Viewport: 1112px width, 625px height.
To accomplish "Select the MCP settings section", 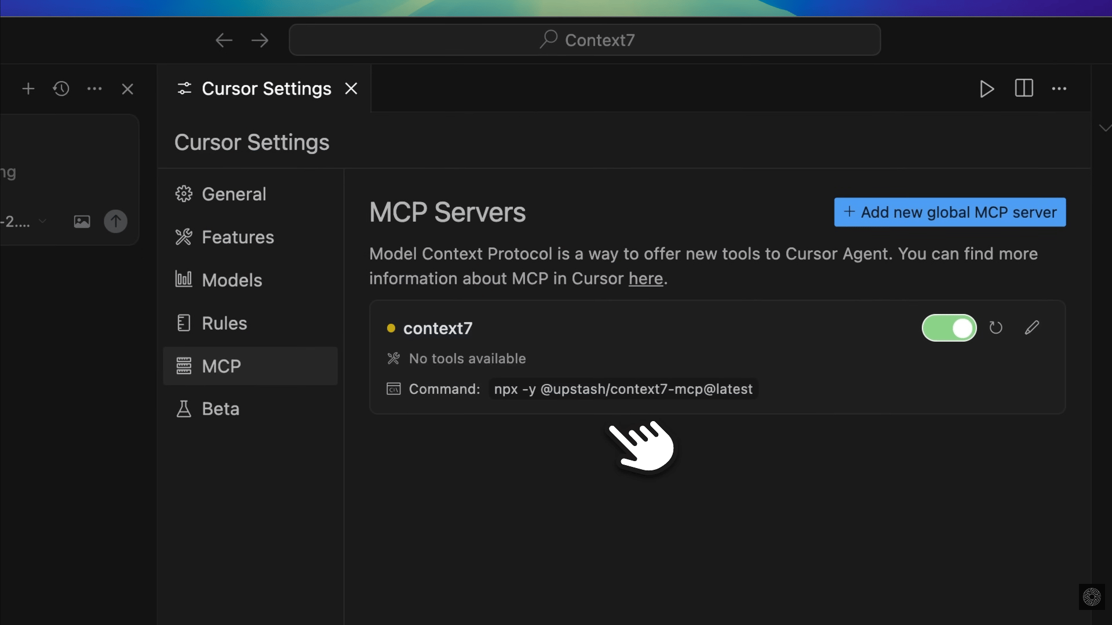I will [250, 366].
